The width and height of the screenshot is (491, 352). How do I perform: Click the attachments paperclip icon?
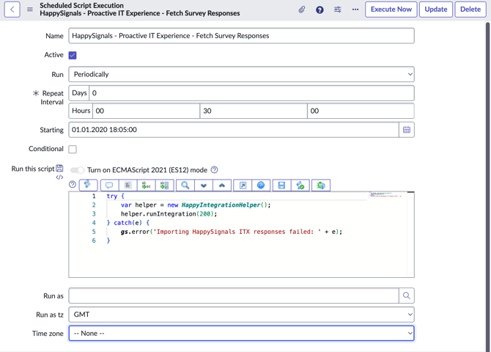pos(301,10)
